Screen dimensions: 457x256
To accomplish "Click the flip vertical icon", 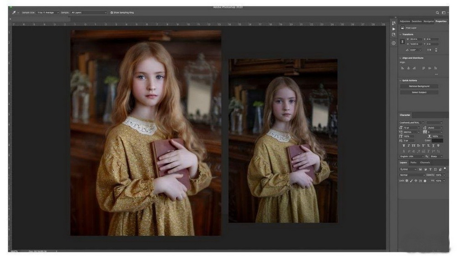I will (x=436, y=50).
